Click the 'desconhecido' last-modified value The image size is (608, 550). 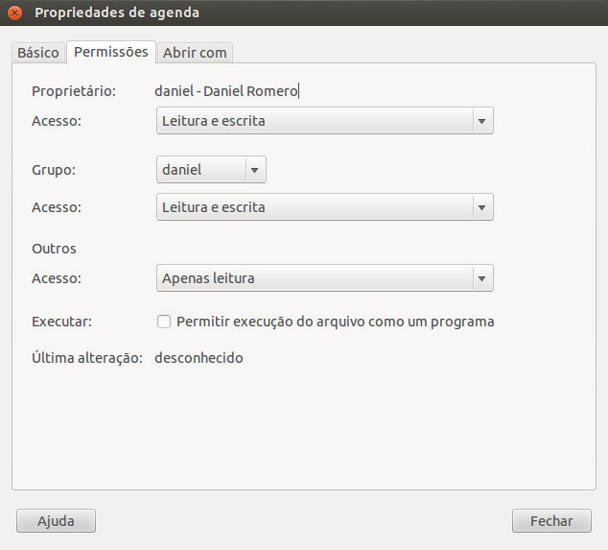[199, 358]
